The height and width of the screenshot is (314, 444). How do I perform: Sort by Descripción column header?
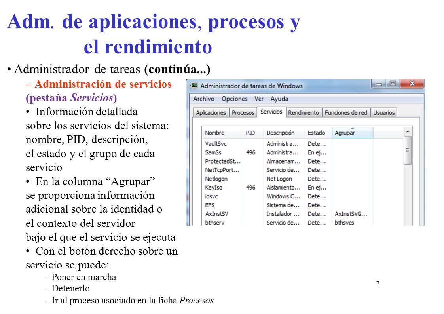click(284, 133)
